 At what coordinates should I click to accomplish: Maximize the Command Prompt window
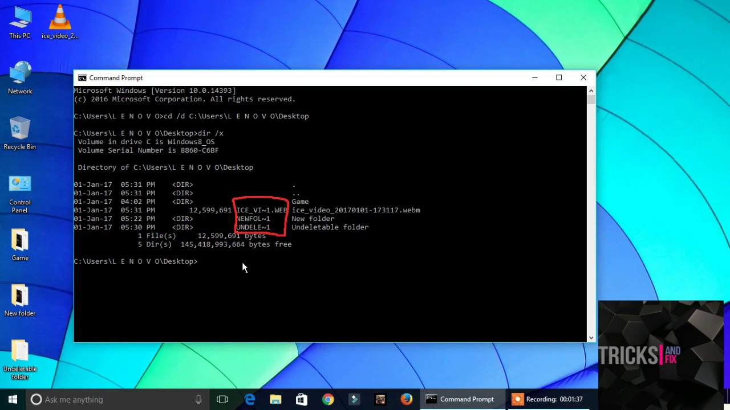point(559,78)
